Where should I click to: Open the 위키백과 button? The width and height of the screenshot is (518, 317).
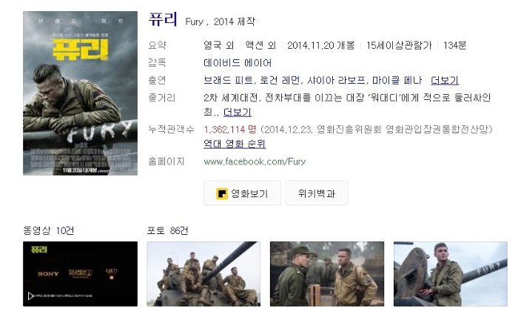pyautogui.click(x=317, y=193)
